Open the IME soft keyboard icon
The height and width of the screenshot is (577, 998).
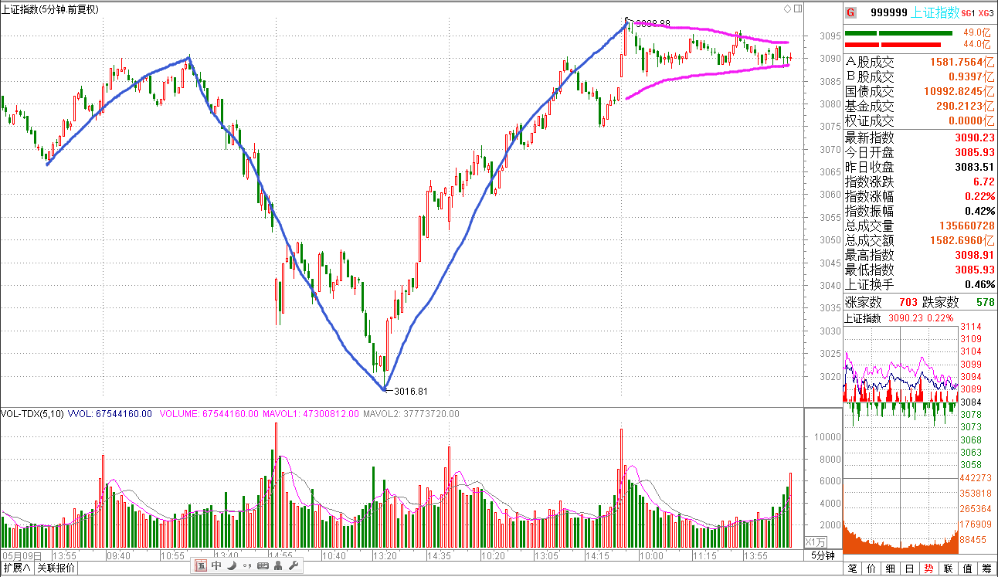tap(263, 566)
